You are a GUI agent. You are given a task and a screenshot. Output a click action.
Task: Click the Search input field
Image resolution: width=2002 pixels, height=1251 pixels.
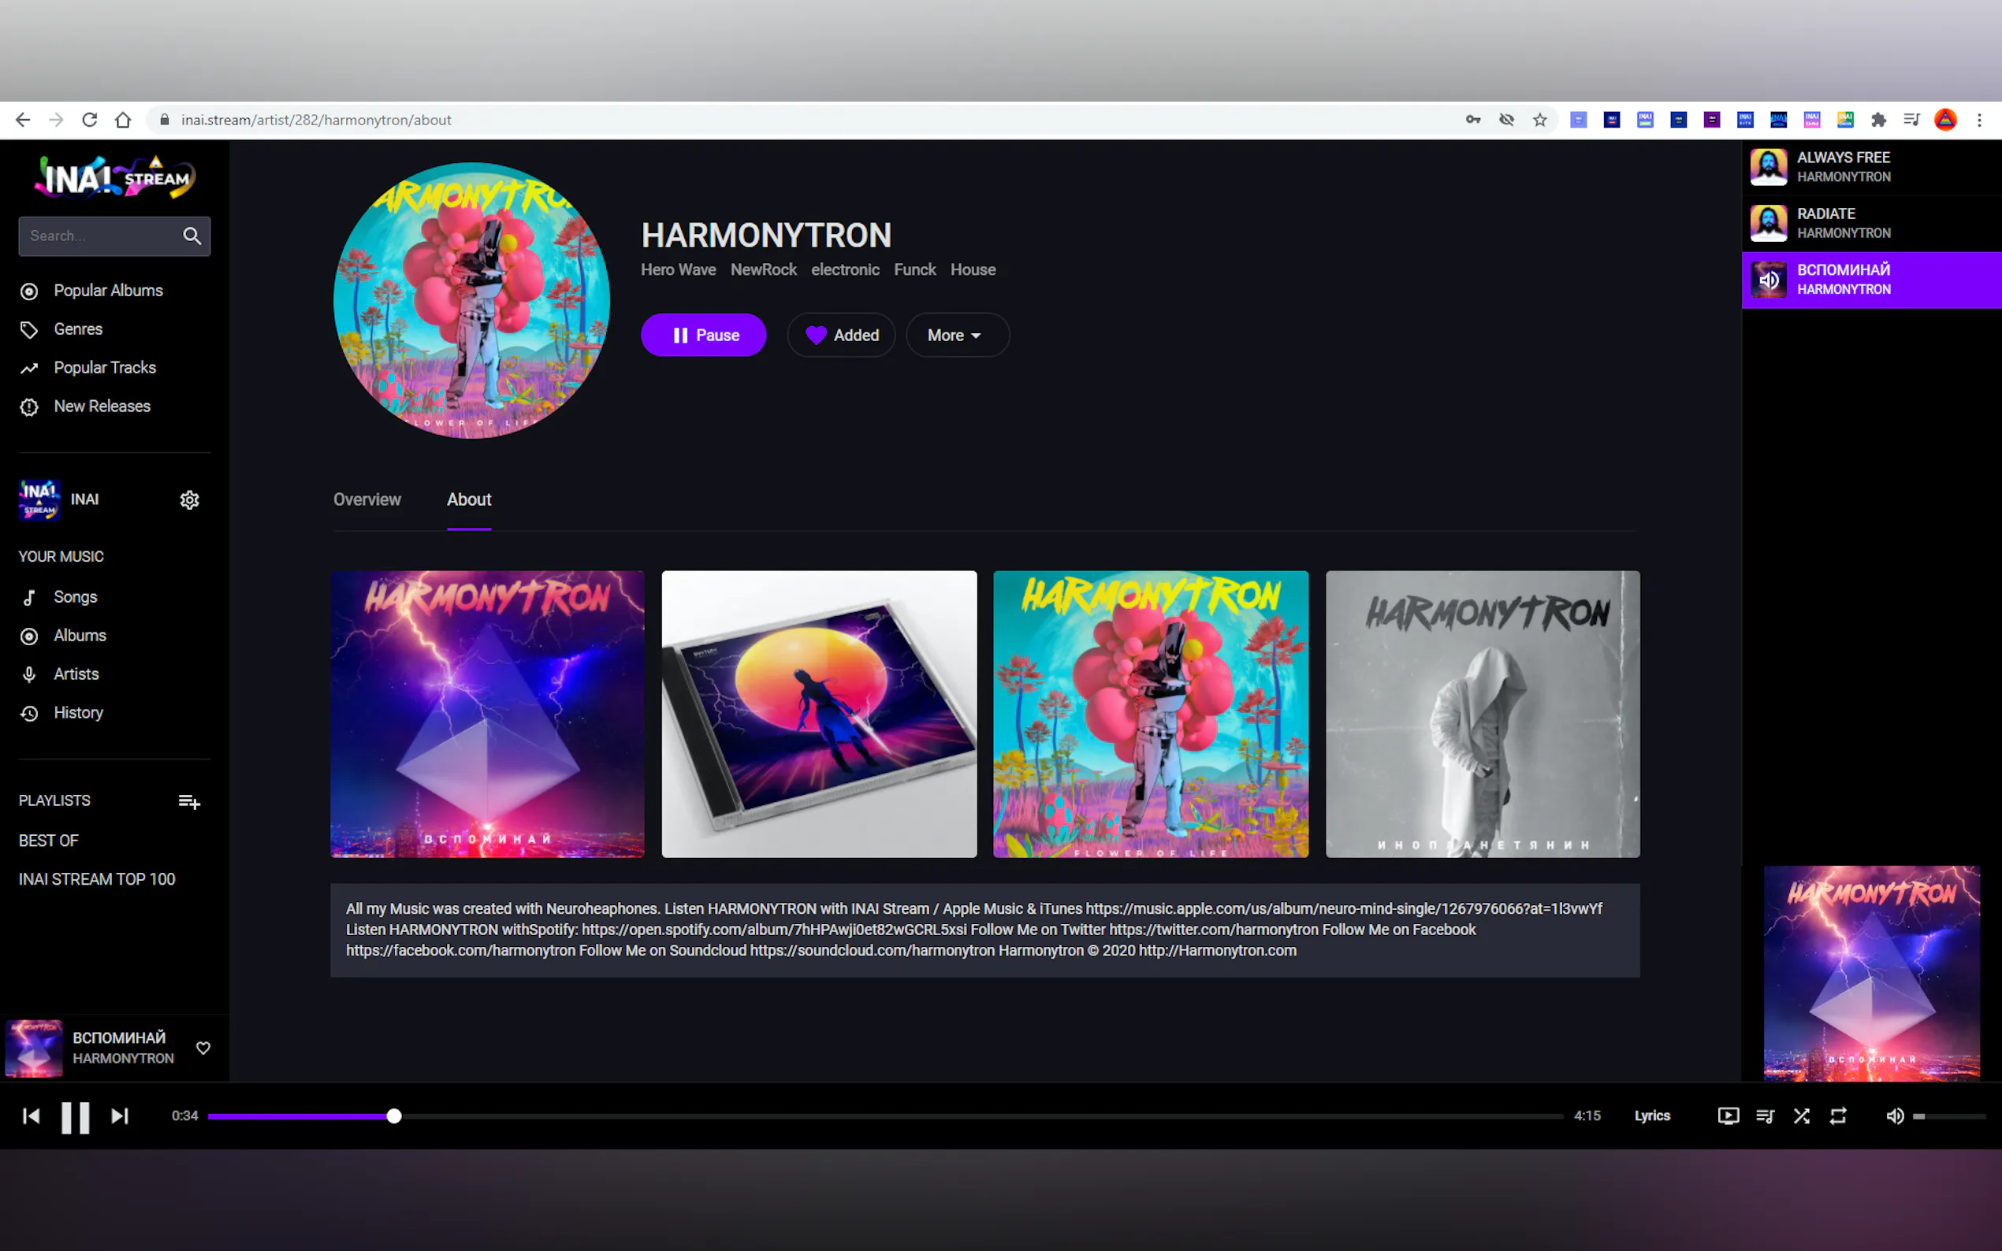[x=99, y=236]
